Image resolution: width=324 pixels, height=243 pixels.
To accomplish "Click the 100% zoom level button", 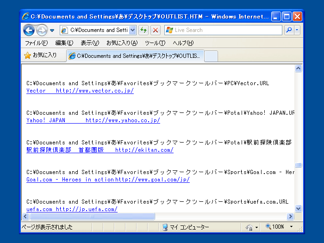I will [x=275, y=227].
